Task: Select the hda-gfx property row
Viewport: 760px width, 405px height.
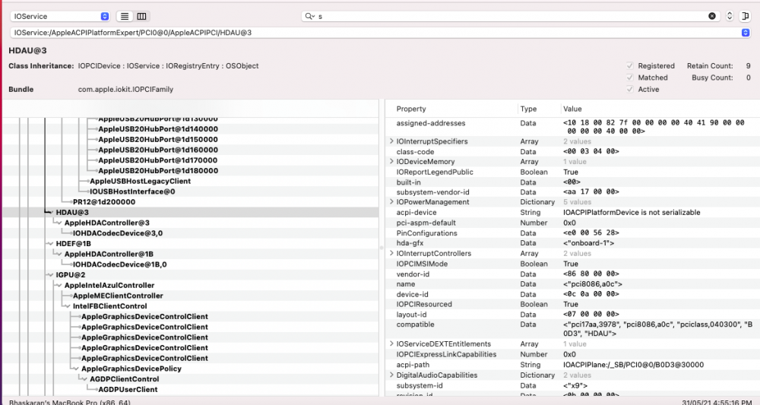Action: click(572, 243)
